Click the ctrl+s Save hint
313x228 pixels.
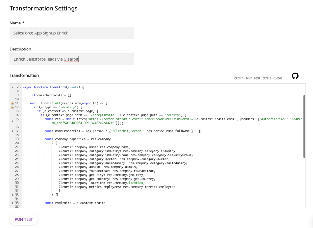click(272, 78)
